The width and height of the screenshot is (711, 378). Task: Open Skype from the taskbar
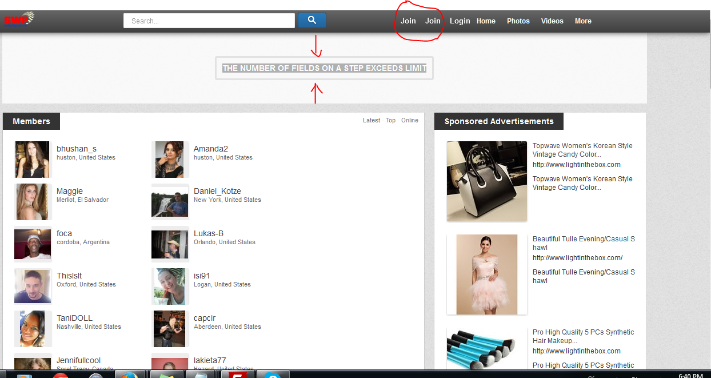273,375
